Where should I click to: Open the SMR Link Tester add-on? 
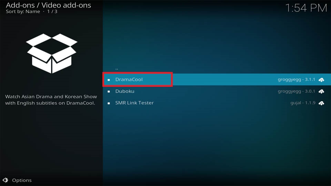coord(217,103)
